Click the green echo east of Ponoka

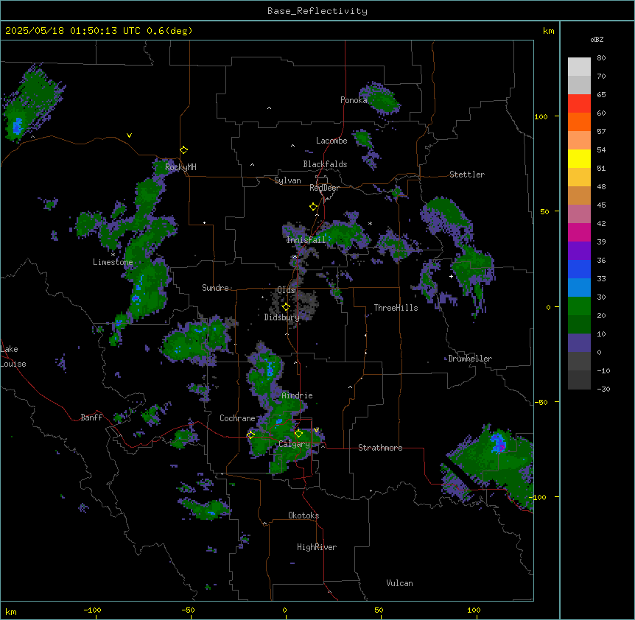(x=381, y=99)
